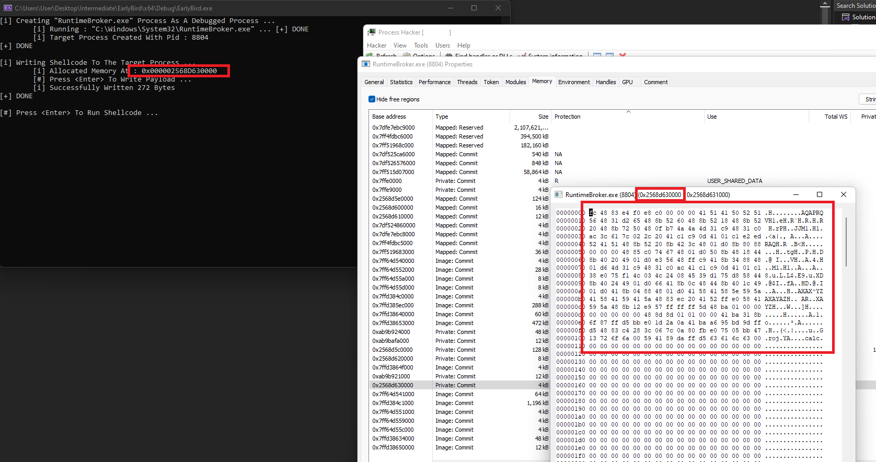Switch to the Statistics tab
The image size is (876, 462).
[401, 82]
